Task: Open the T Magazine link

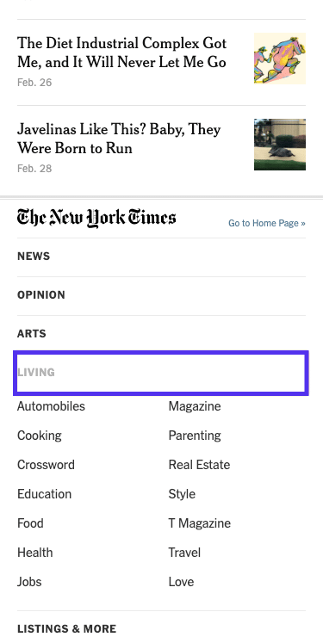Action: pos(200,523)
